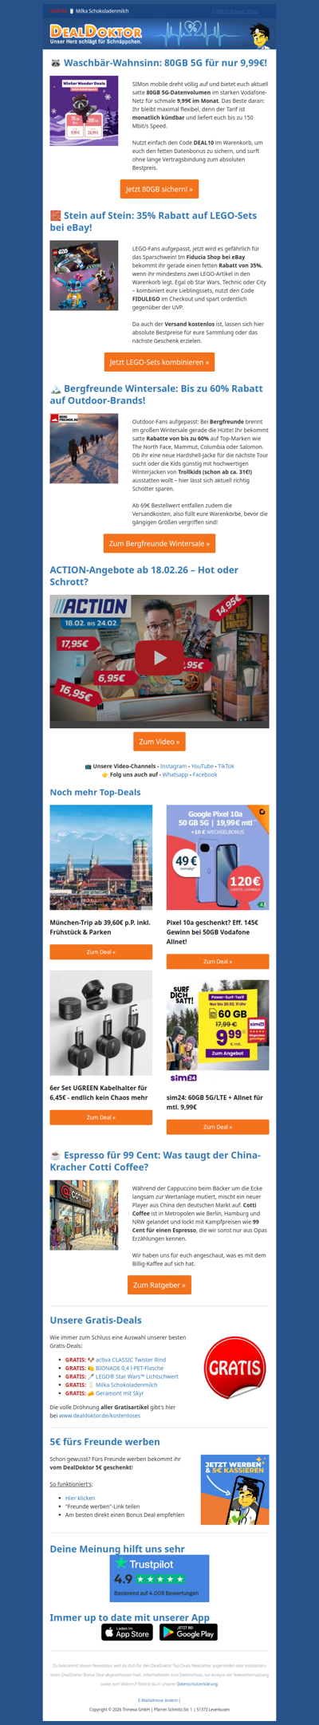Image resolution: width=319 pixels, height=1725 pixels.
Task: Open the München-Trip deal thumbnail
Action: point(101,857)
